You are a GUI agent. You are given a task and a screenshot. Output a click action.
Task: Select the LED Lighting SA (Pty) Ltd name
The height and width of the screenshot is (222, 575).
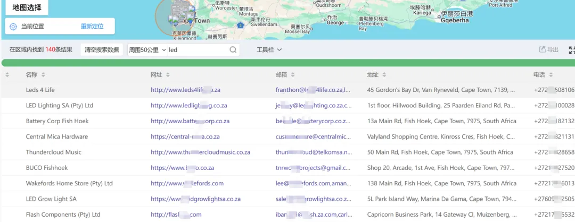[x=60, y=106]
